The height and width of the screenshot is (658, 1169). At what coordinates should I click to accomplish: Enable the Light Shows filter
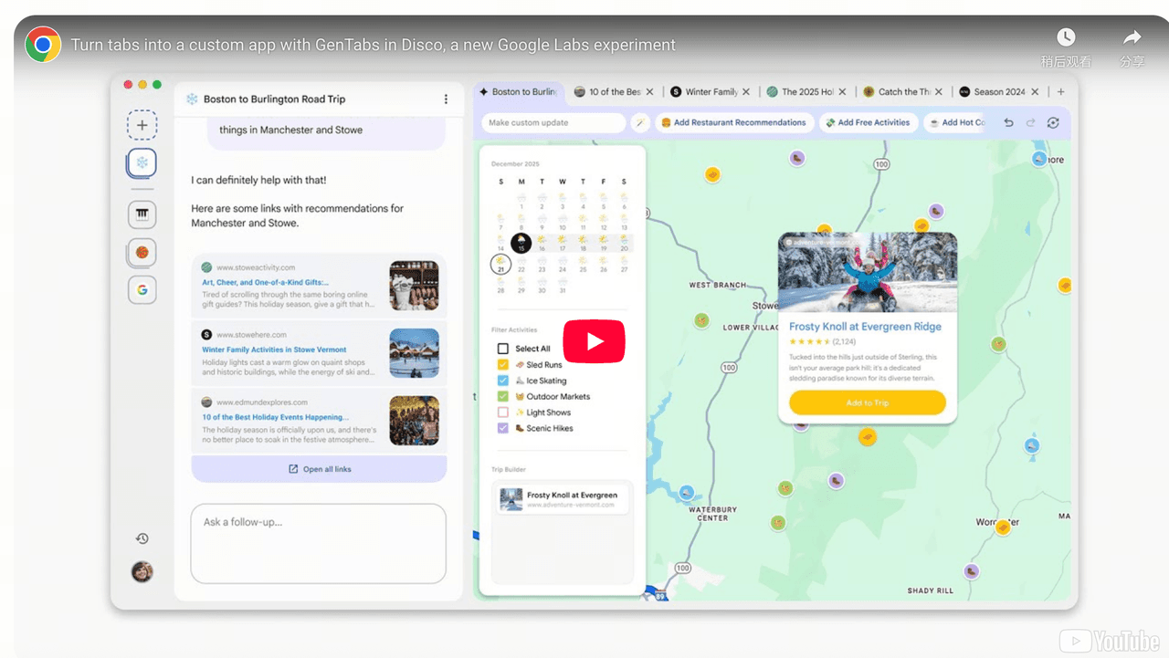(503, 413)
